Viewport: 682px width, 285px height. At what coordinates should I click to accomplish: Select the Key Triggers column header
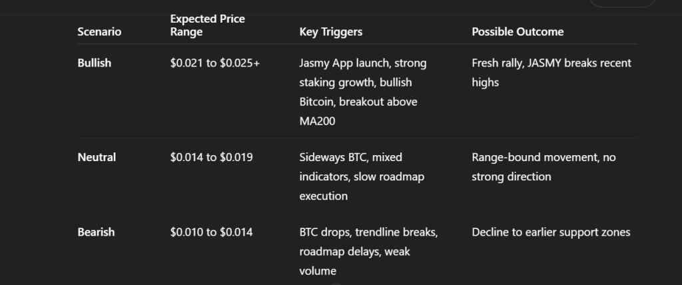330,32
